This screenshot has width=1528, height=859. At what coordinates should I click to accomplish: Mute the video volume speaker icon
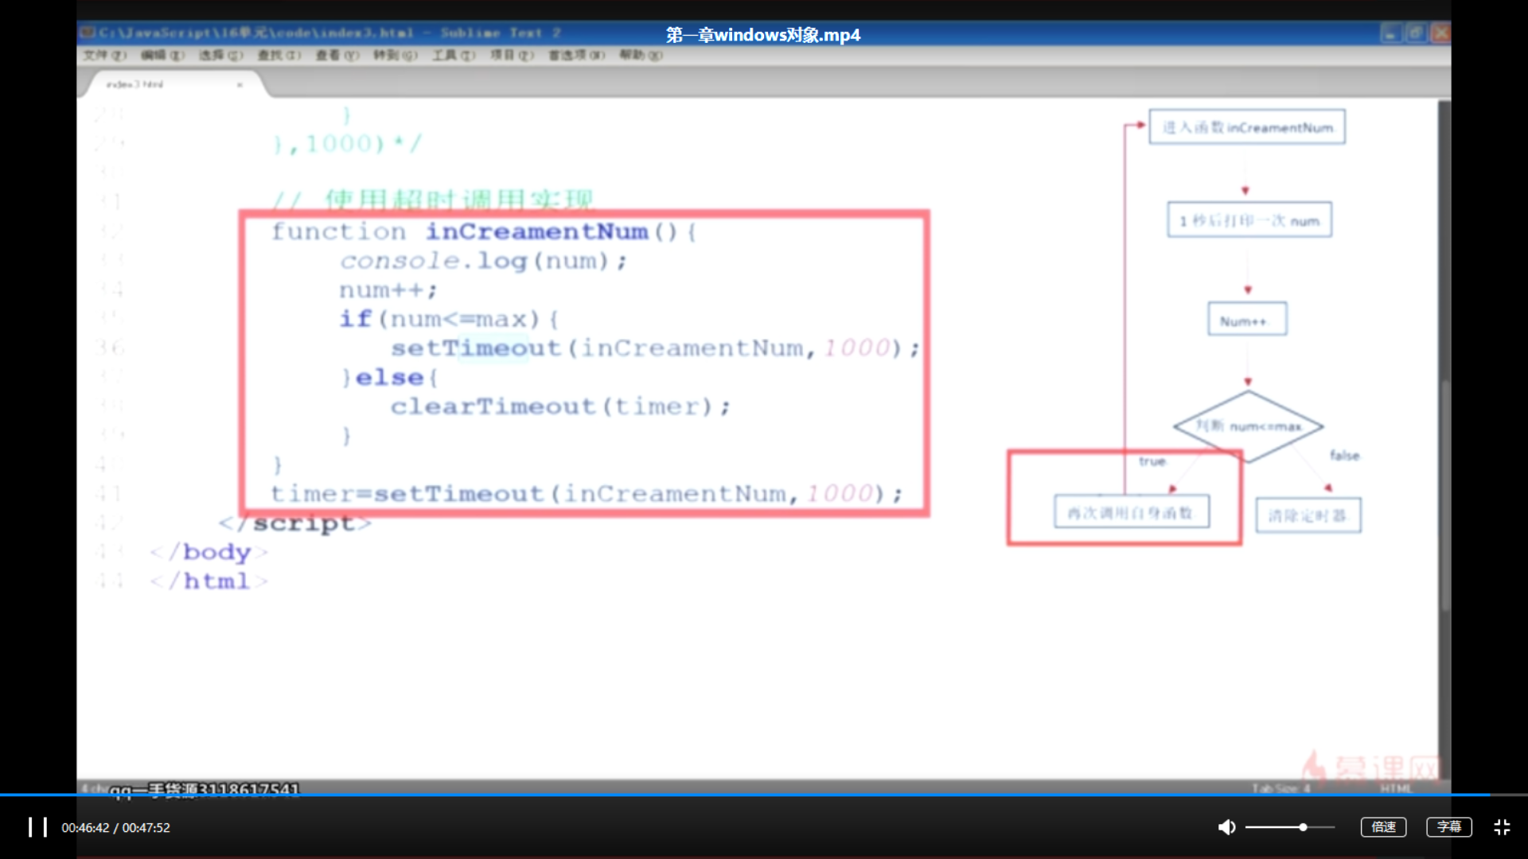coord(1226,827)
